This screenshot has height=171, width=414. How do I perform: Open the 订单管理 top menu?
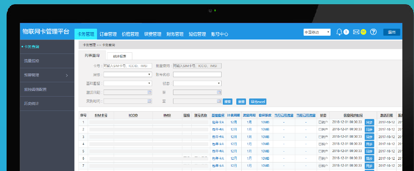pyautogui.click(x=108, y=34)
